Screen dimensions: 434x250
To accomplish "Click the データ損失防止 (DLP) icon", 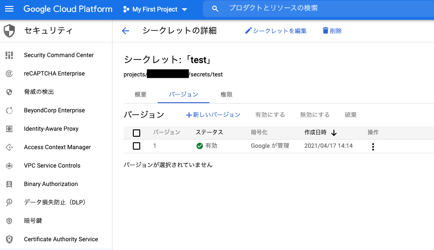I will 9,203.
